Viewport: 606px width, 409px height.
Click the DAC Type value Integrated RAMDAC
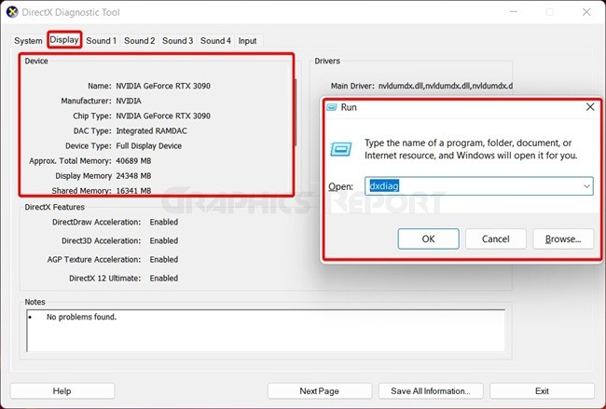151,131
